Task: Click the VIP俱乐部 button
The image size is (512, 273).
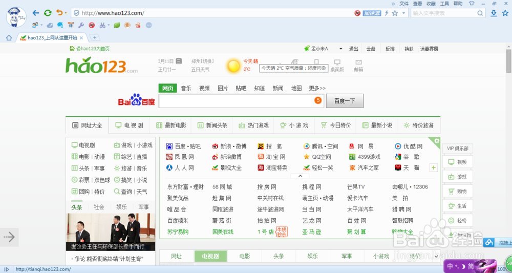Action: [x=457, y=149]
